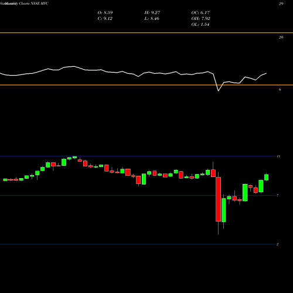The height and width of the screenshot is (293, 293).
Task: Select the close value 'C: 9.12'
Action: pyautogui.click(x=105, y=19)
